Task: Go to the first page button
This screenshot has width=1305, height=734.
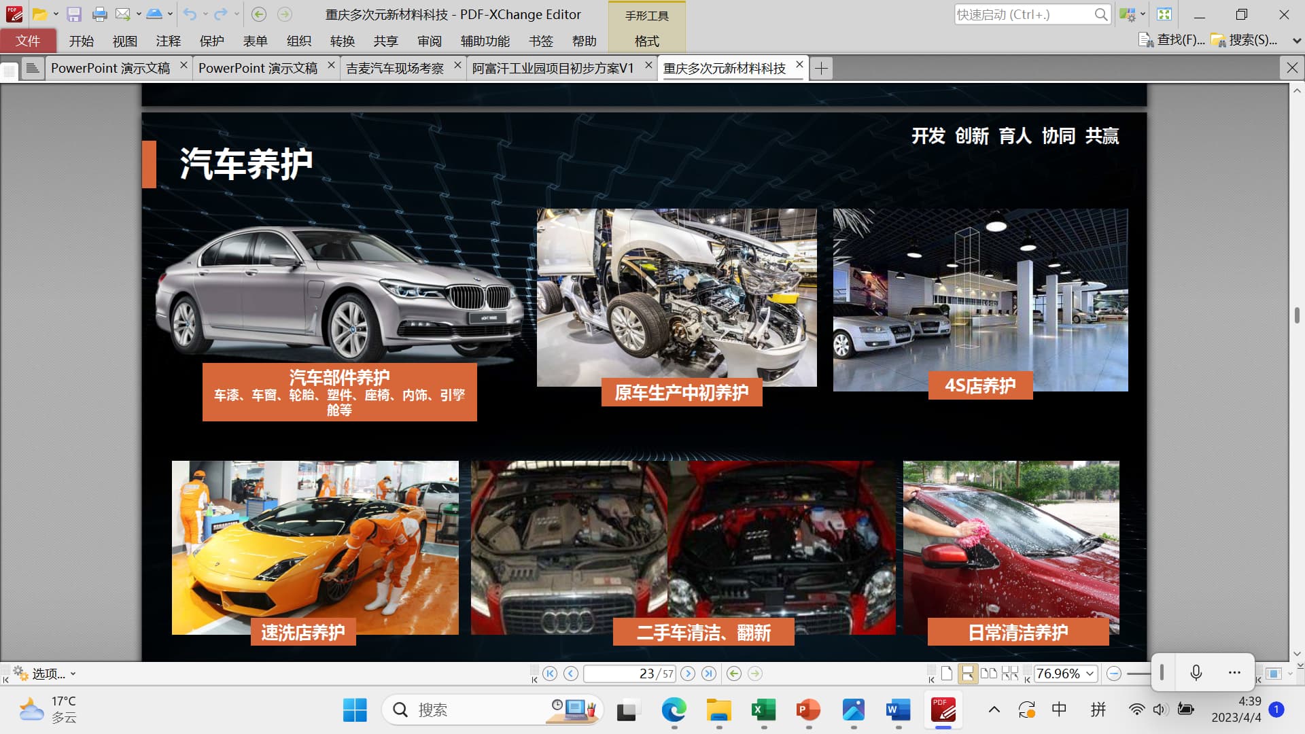Action: coord(550,674)
